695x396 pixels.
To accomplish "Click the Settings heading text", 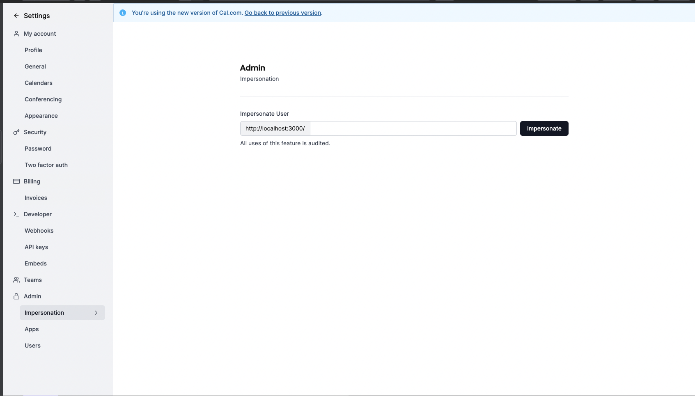I will pos(37,16).
